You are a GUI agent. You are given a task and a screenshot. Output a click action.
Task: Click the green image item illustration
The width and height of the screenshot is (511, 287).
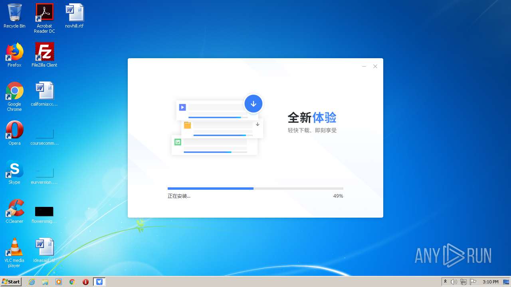[214, 145]
